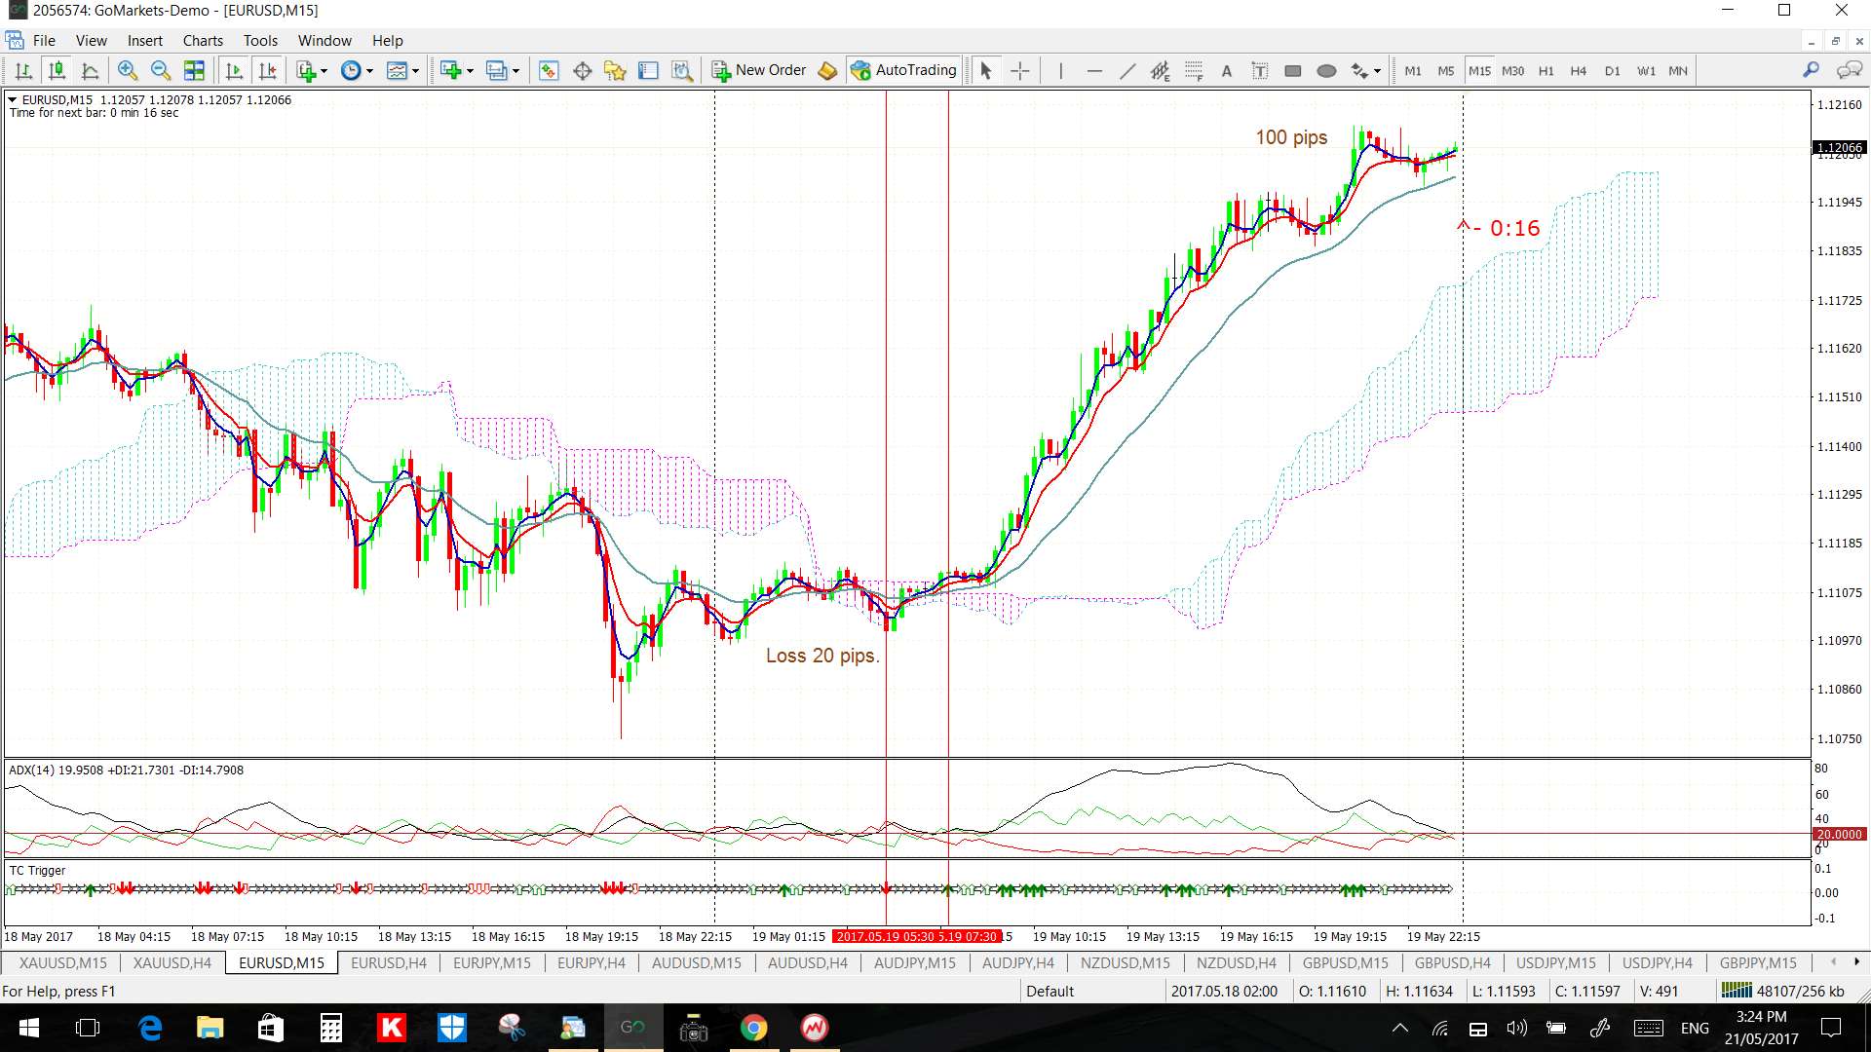Expand the EURUSD,M15 chart title triangle
The image size is (1871, 1052).
coord(13,99)
